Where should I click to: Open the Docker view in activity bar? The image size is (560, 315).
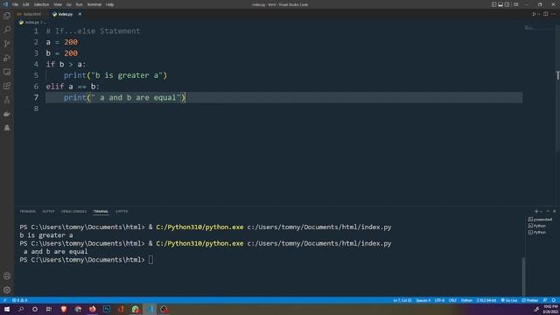pyautogui.click(x=7, y=114)
